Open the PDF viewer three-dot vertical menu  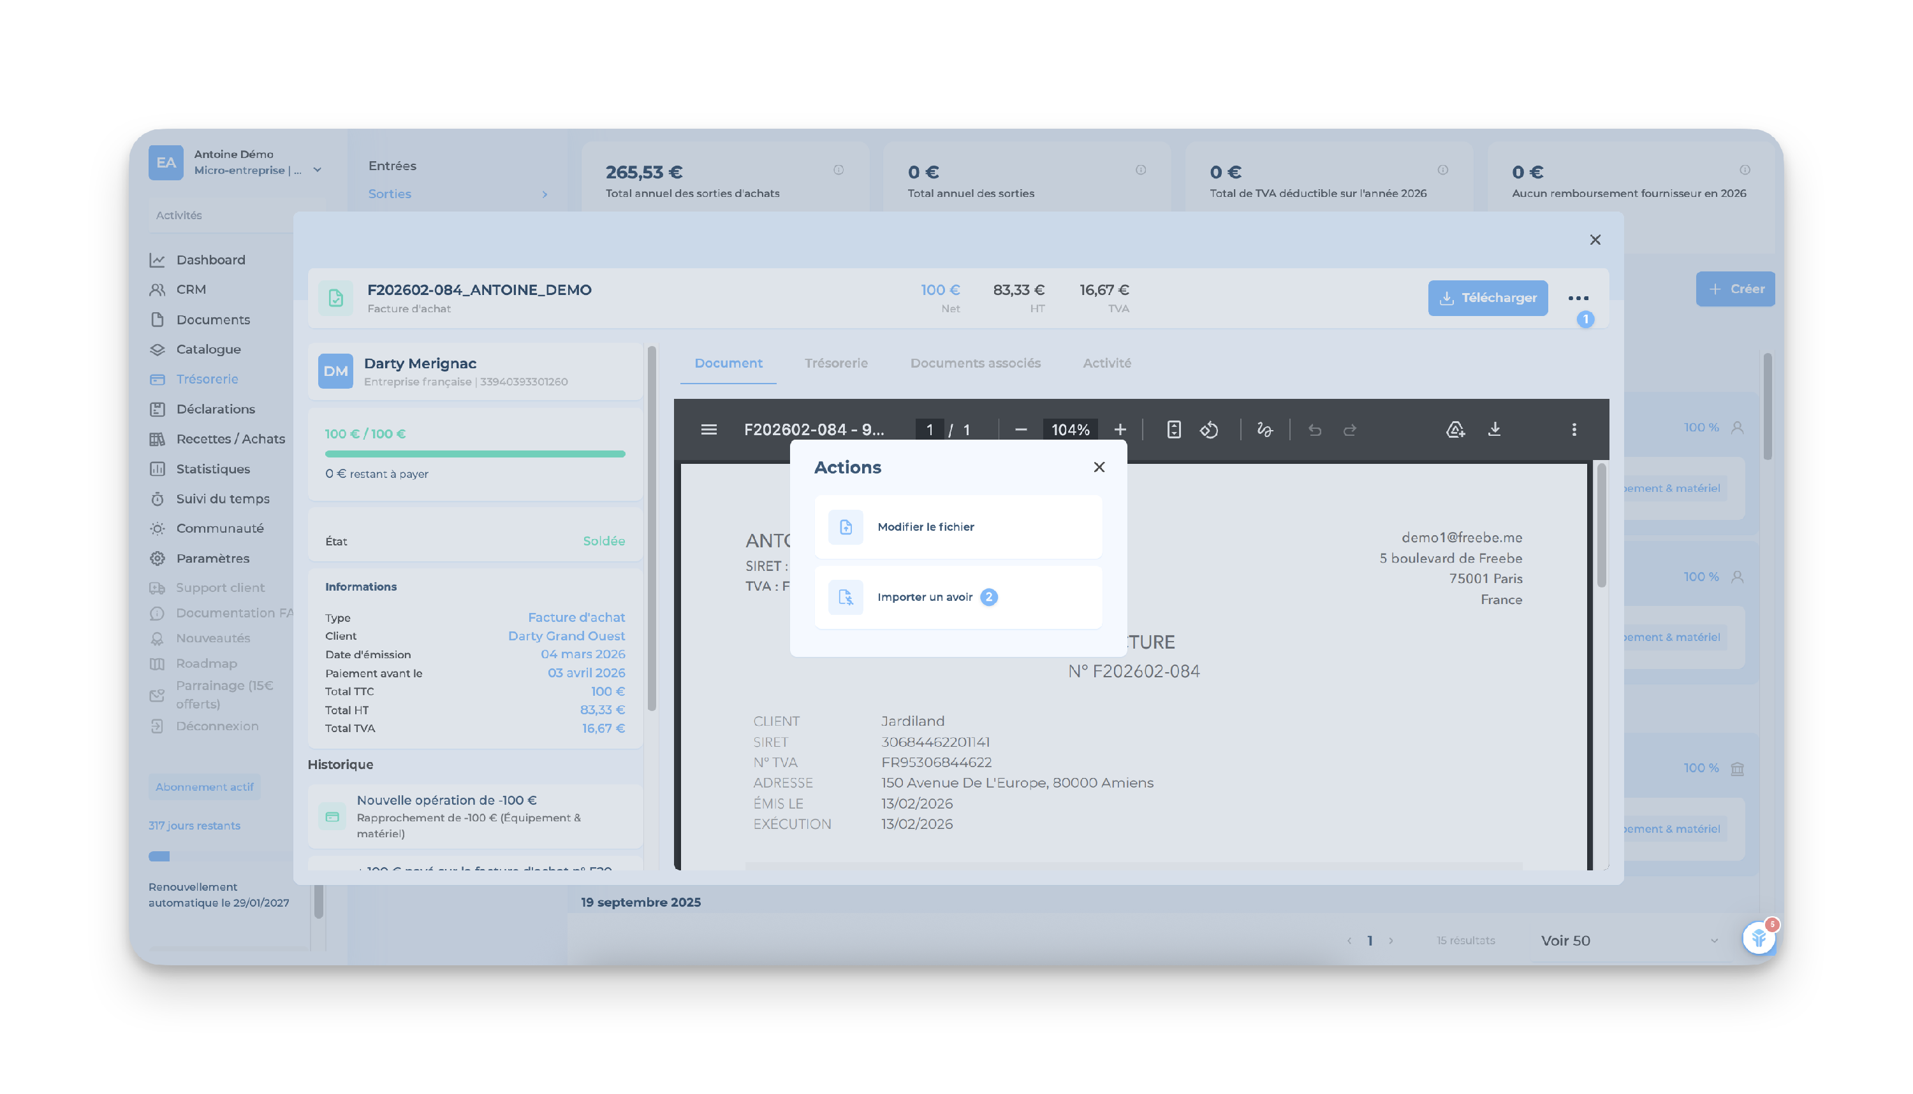pyautogui.click(x=1574, y=430)
